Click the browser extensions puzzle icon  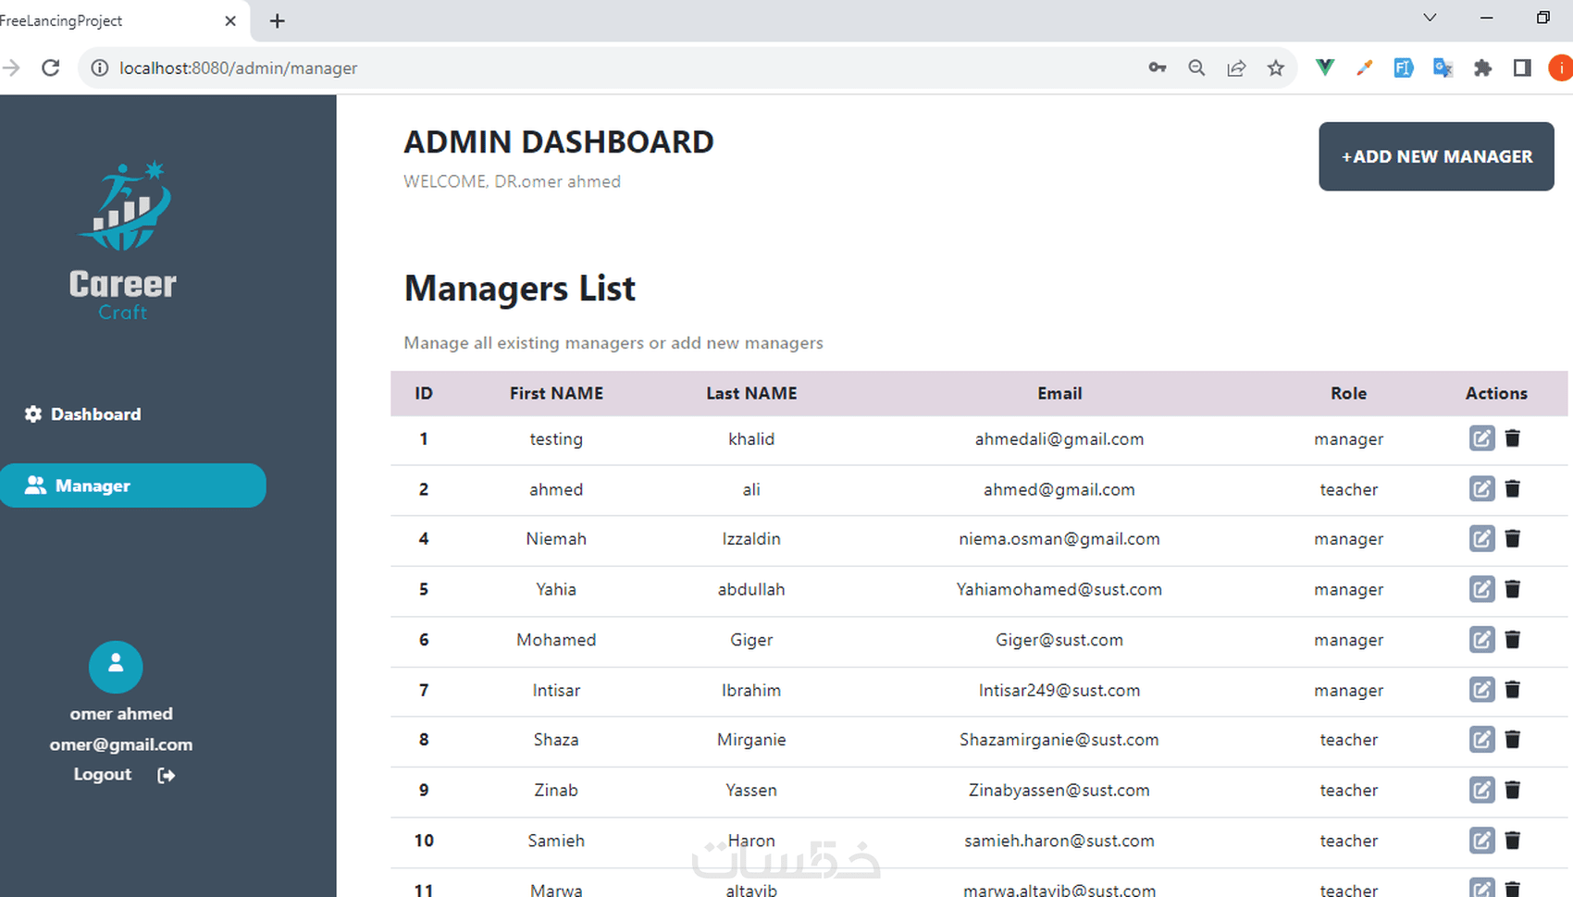(1482, 68)
